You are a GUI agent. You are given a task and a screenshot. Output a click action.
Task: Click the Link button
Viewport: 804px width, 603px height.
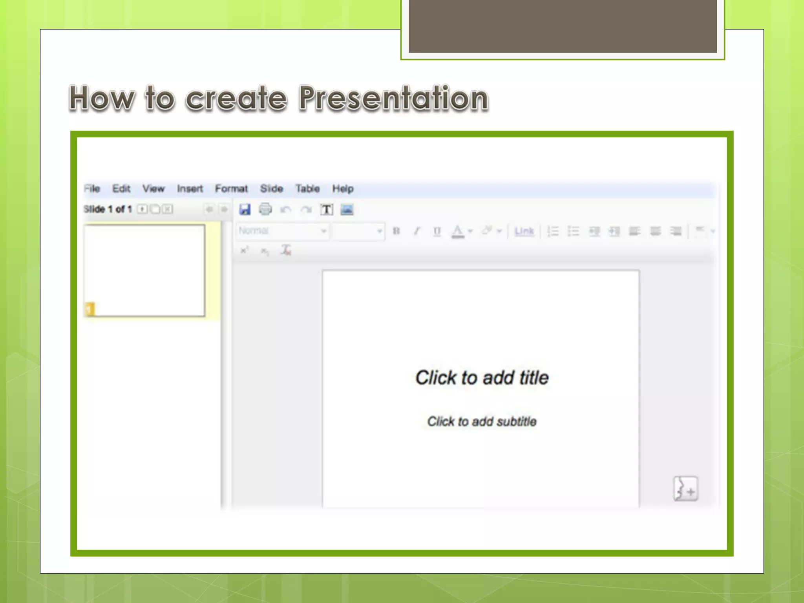point(524,231)
